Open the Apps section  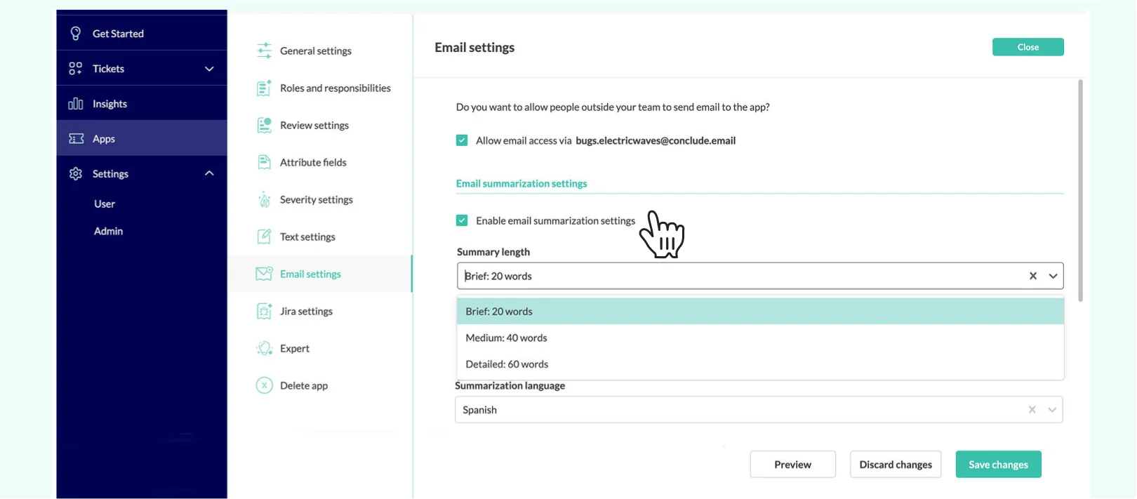click(142, 138)
